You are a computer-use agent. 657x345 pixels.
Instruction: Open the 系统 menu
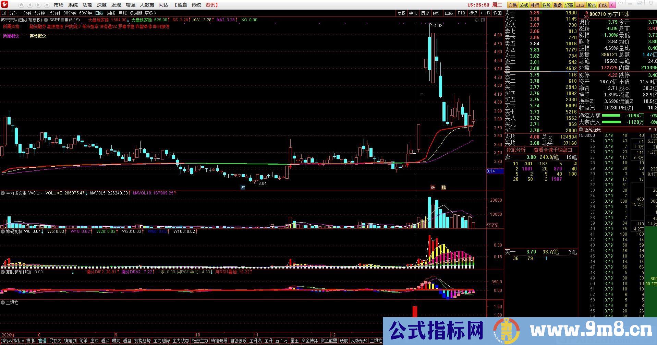pyautogui.click(x=73, y=5)
